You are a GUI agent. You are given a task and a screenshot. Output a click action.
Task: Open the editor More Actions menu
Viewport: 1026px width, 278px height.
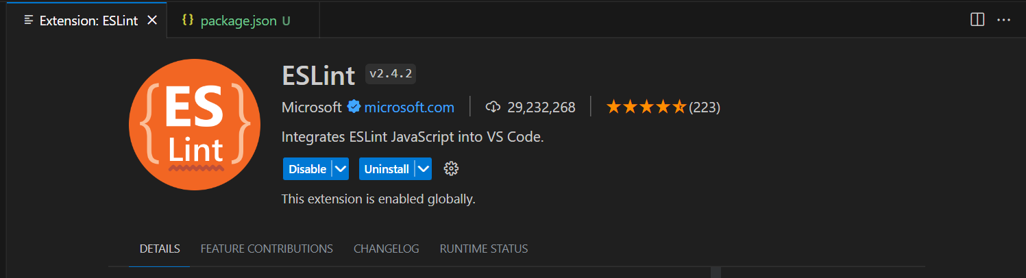[x=1004, y=20]
